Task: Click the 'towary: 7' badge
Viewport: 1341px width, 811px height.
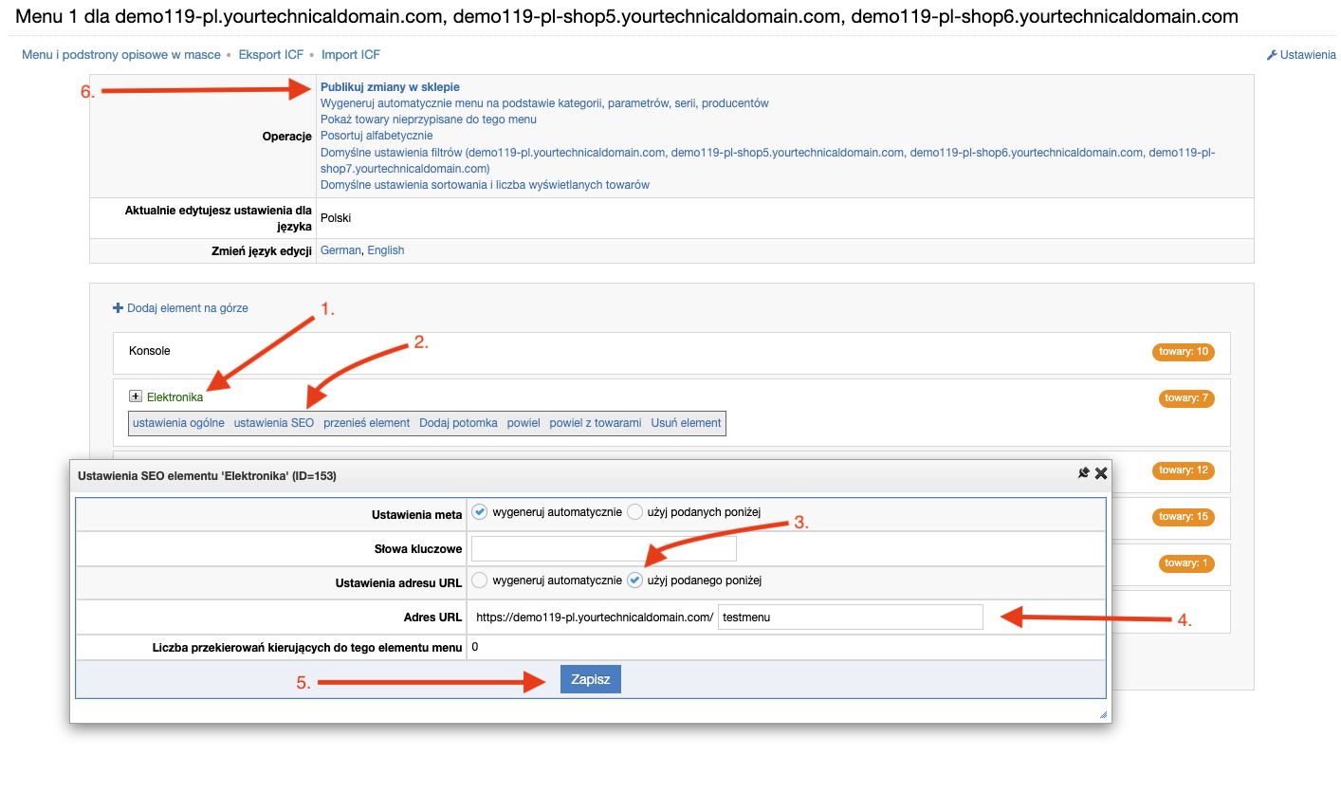Action: pos(1186,398)
